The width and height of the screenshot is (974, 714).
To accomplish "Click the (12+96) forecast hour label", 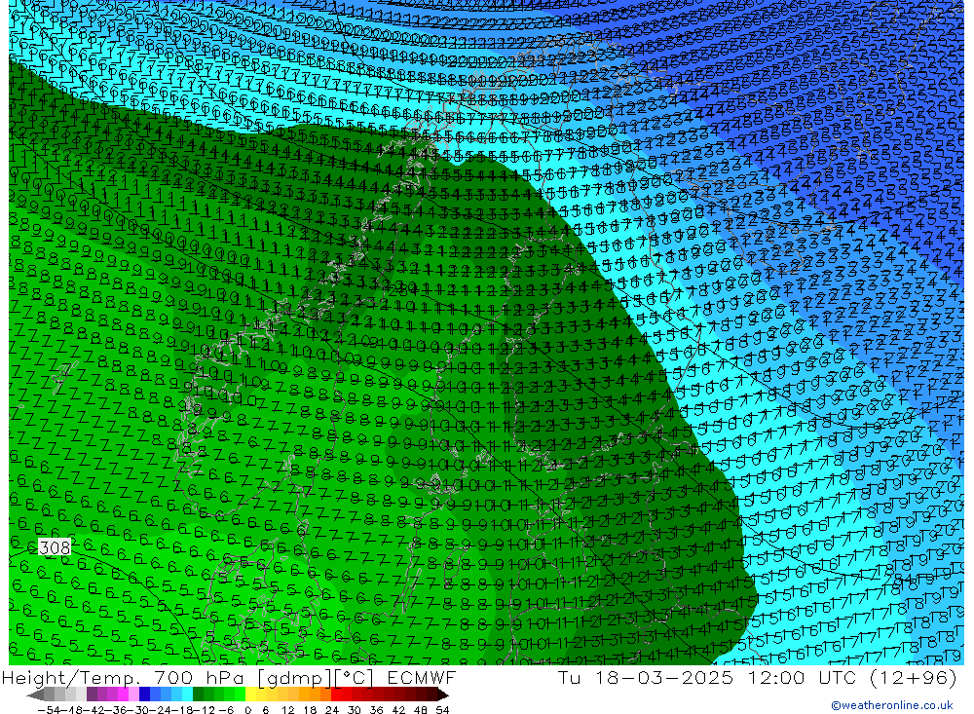I will (x=913, y=677).
